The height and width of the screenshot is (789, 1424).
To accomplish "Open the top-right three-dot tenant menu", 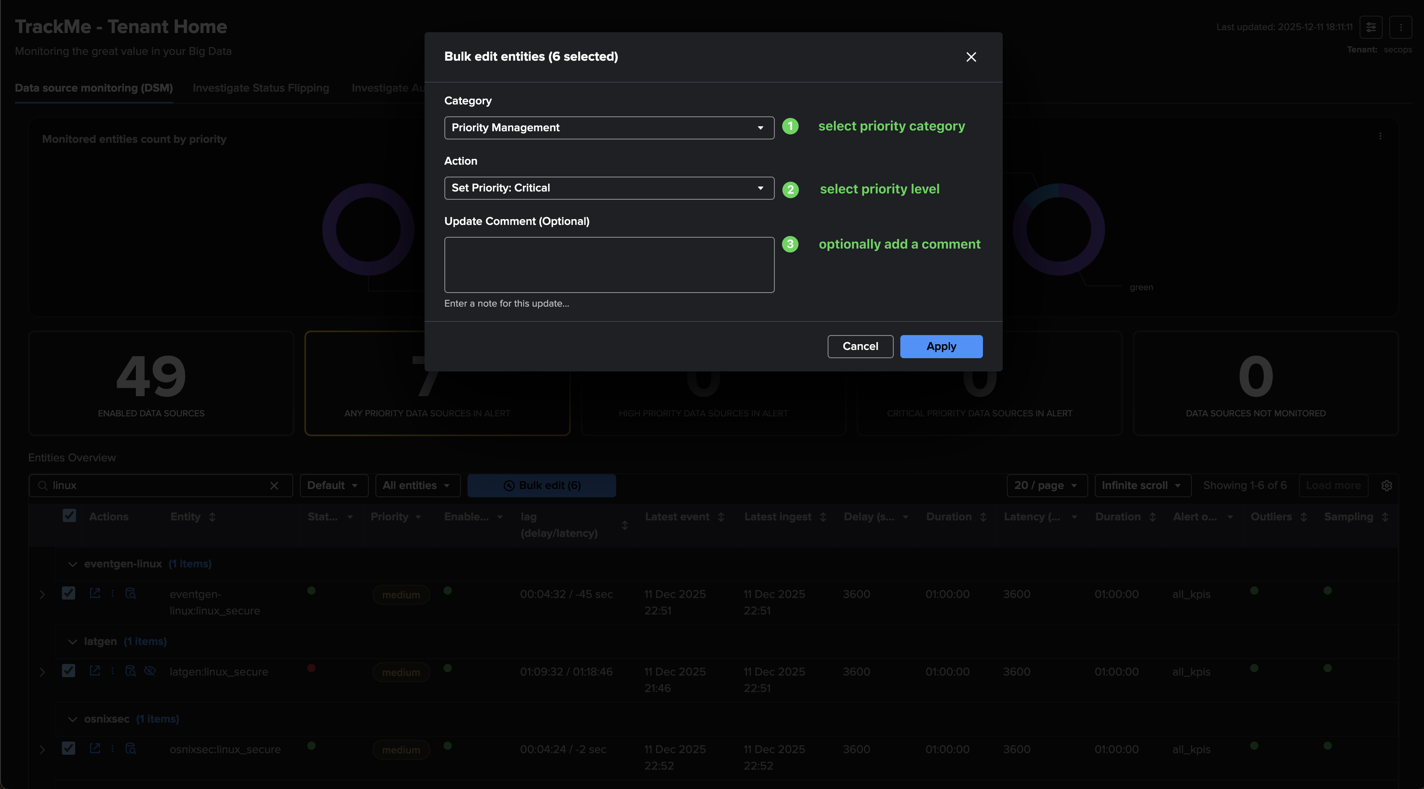I will (x=1400, y=27).
